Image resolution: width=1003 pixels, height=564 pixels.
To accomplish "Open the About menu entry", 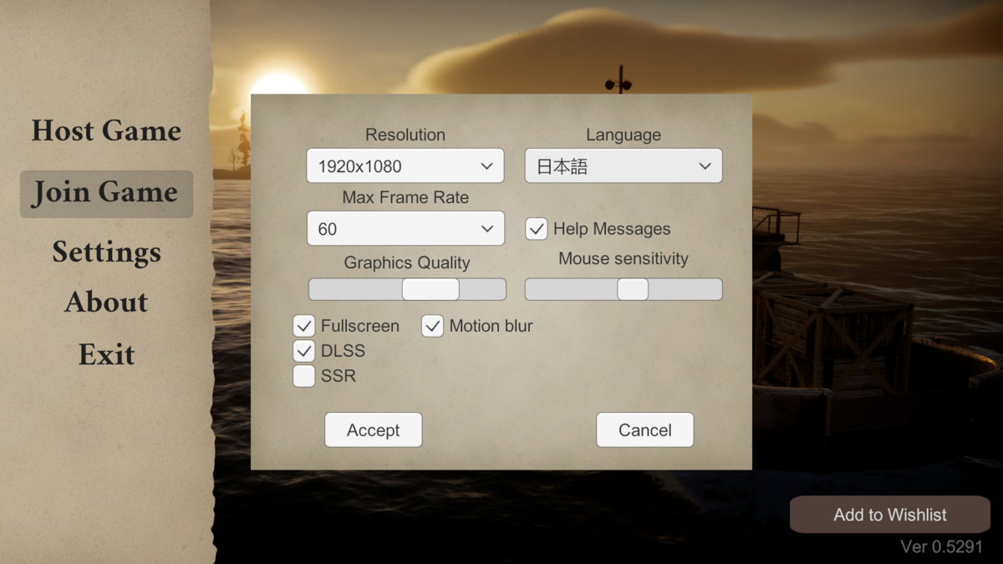I will tap(106, 302).
